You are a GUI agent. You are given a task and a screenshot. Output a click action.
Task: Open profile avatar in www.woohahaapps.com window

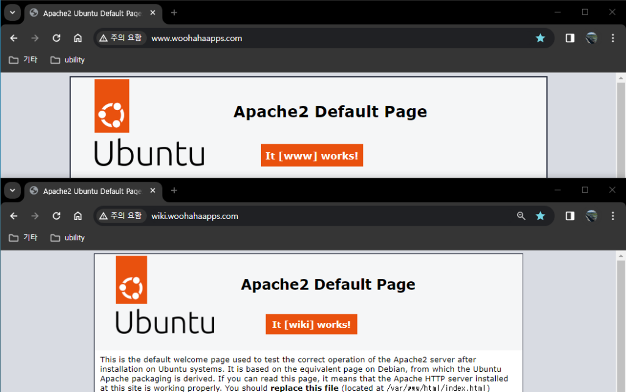[x=591, y=38]
